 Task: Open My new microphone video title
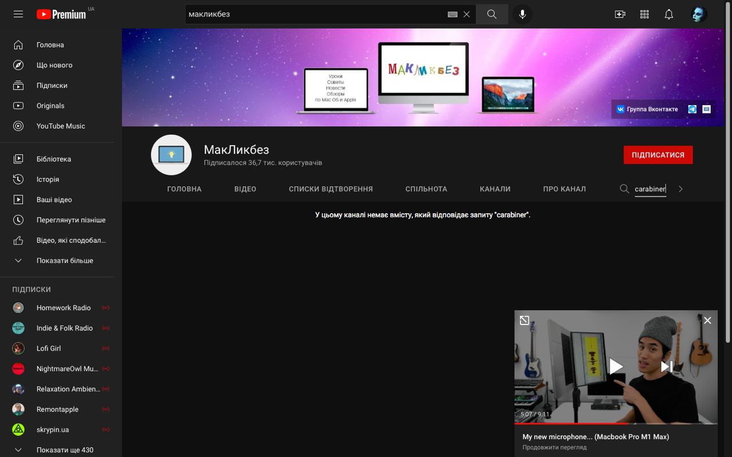pos(595,436)
